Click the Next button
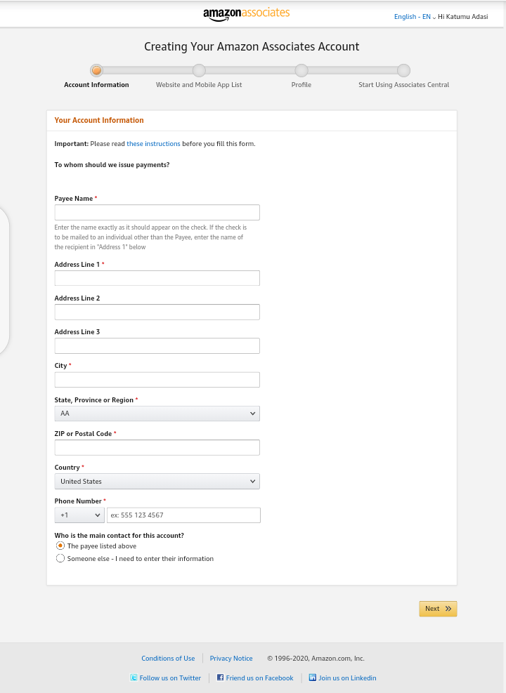This screenshot has height=693, width=506. (438, 609)
